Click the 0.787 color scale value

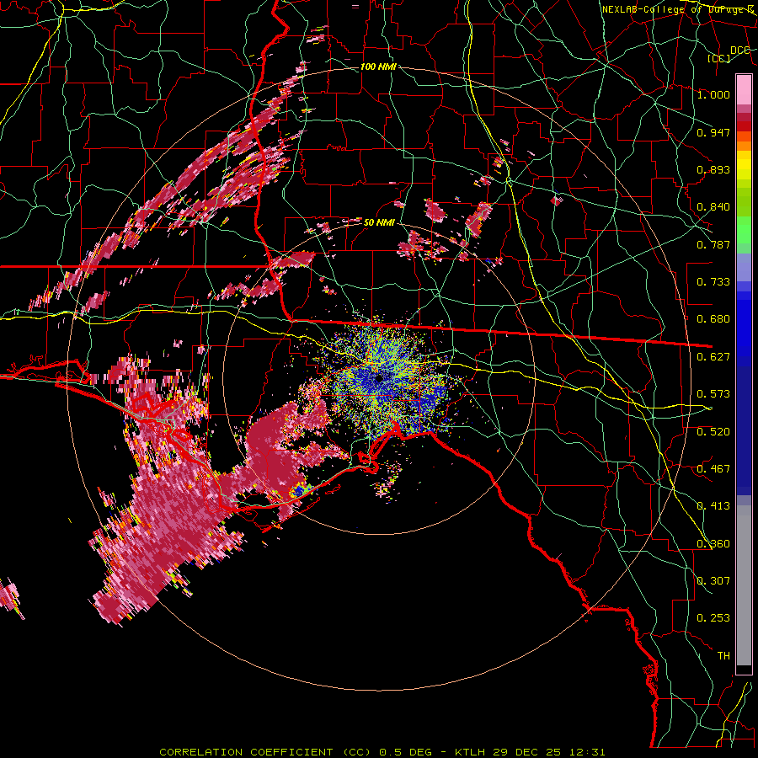[x=713, y=244]
